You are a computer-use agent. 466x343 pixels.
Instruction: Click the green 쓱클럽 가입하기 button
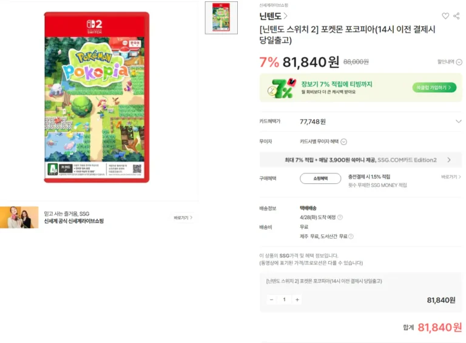[434, 87]
